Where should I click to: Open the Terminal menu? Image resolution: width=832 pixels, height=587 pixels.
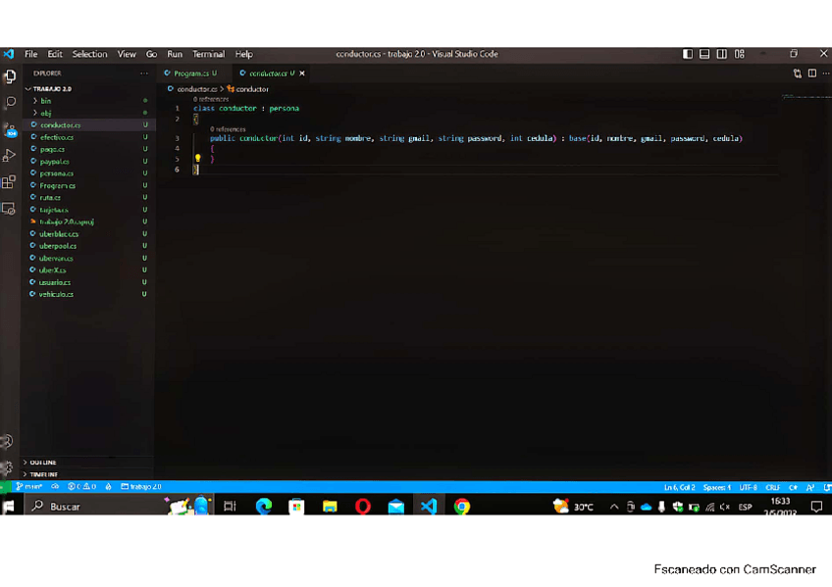[x=208, y=54]
